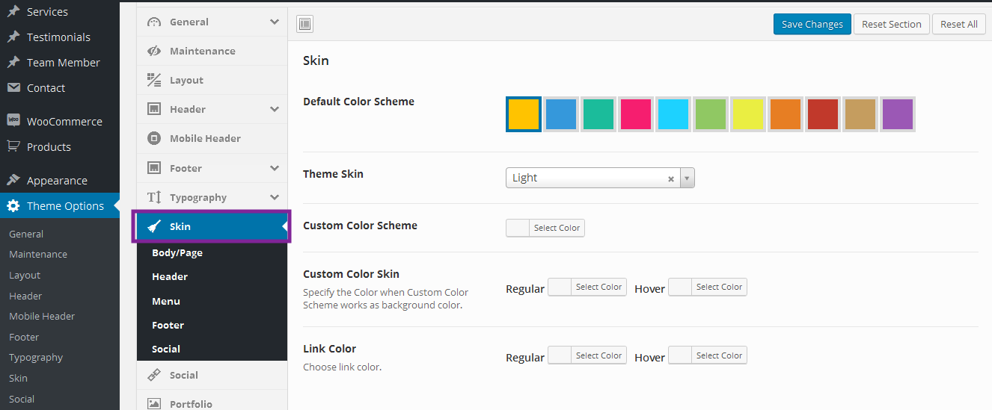Choose the pink color scheme swatch

click(636, 114)
